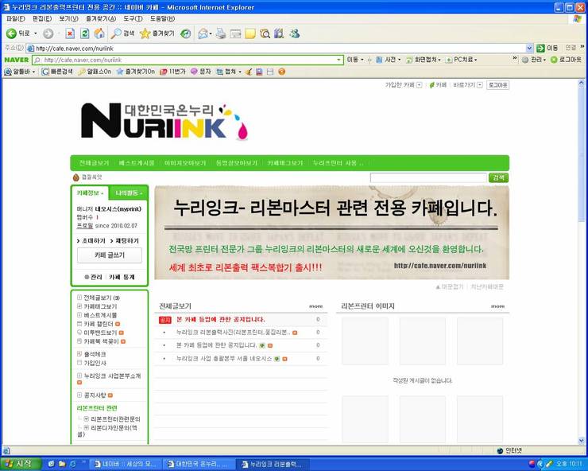
Task: Open the 도구(T) menu
Action: pyautogui.click(x=133, y=18)
